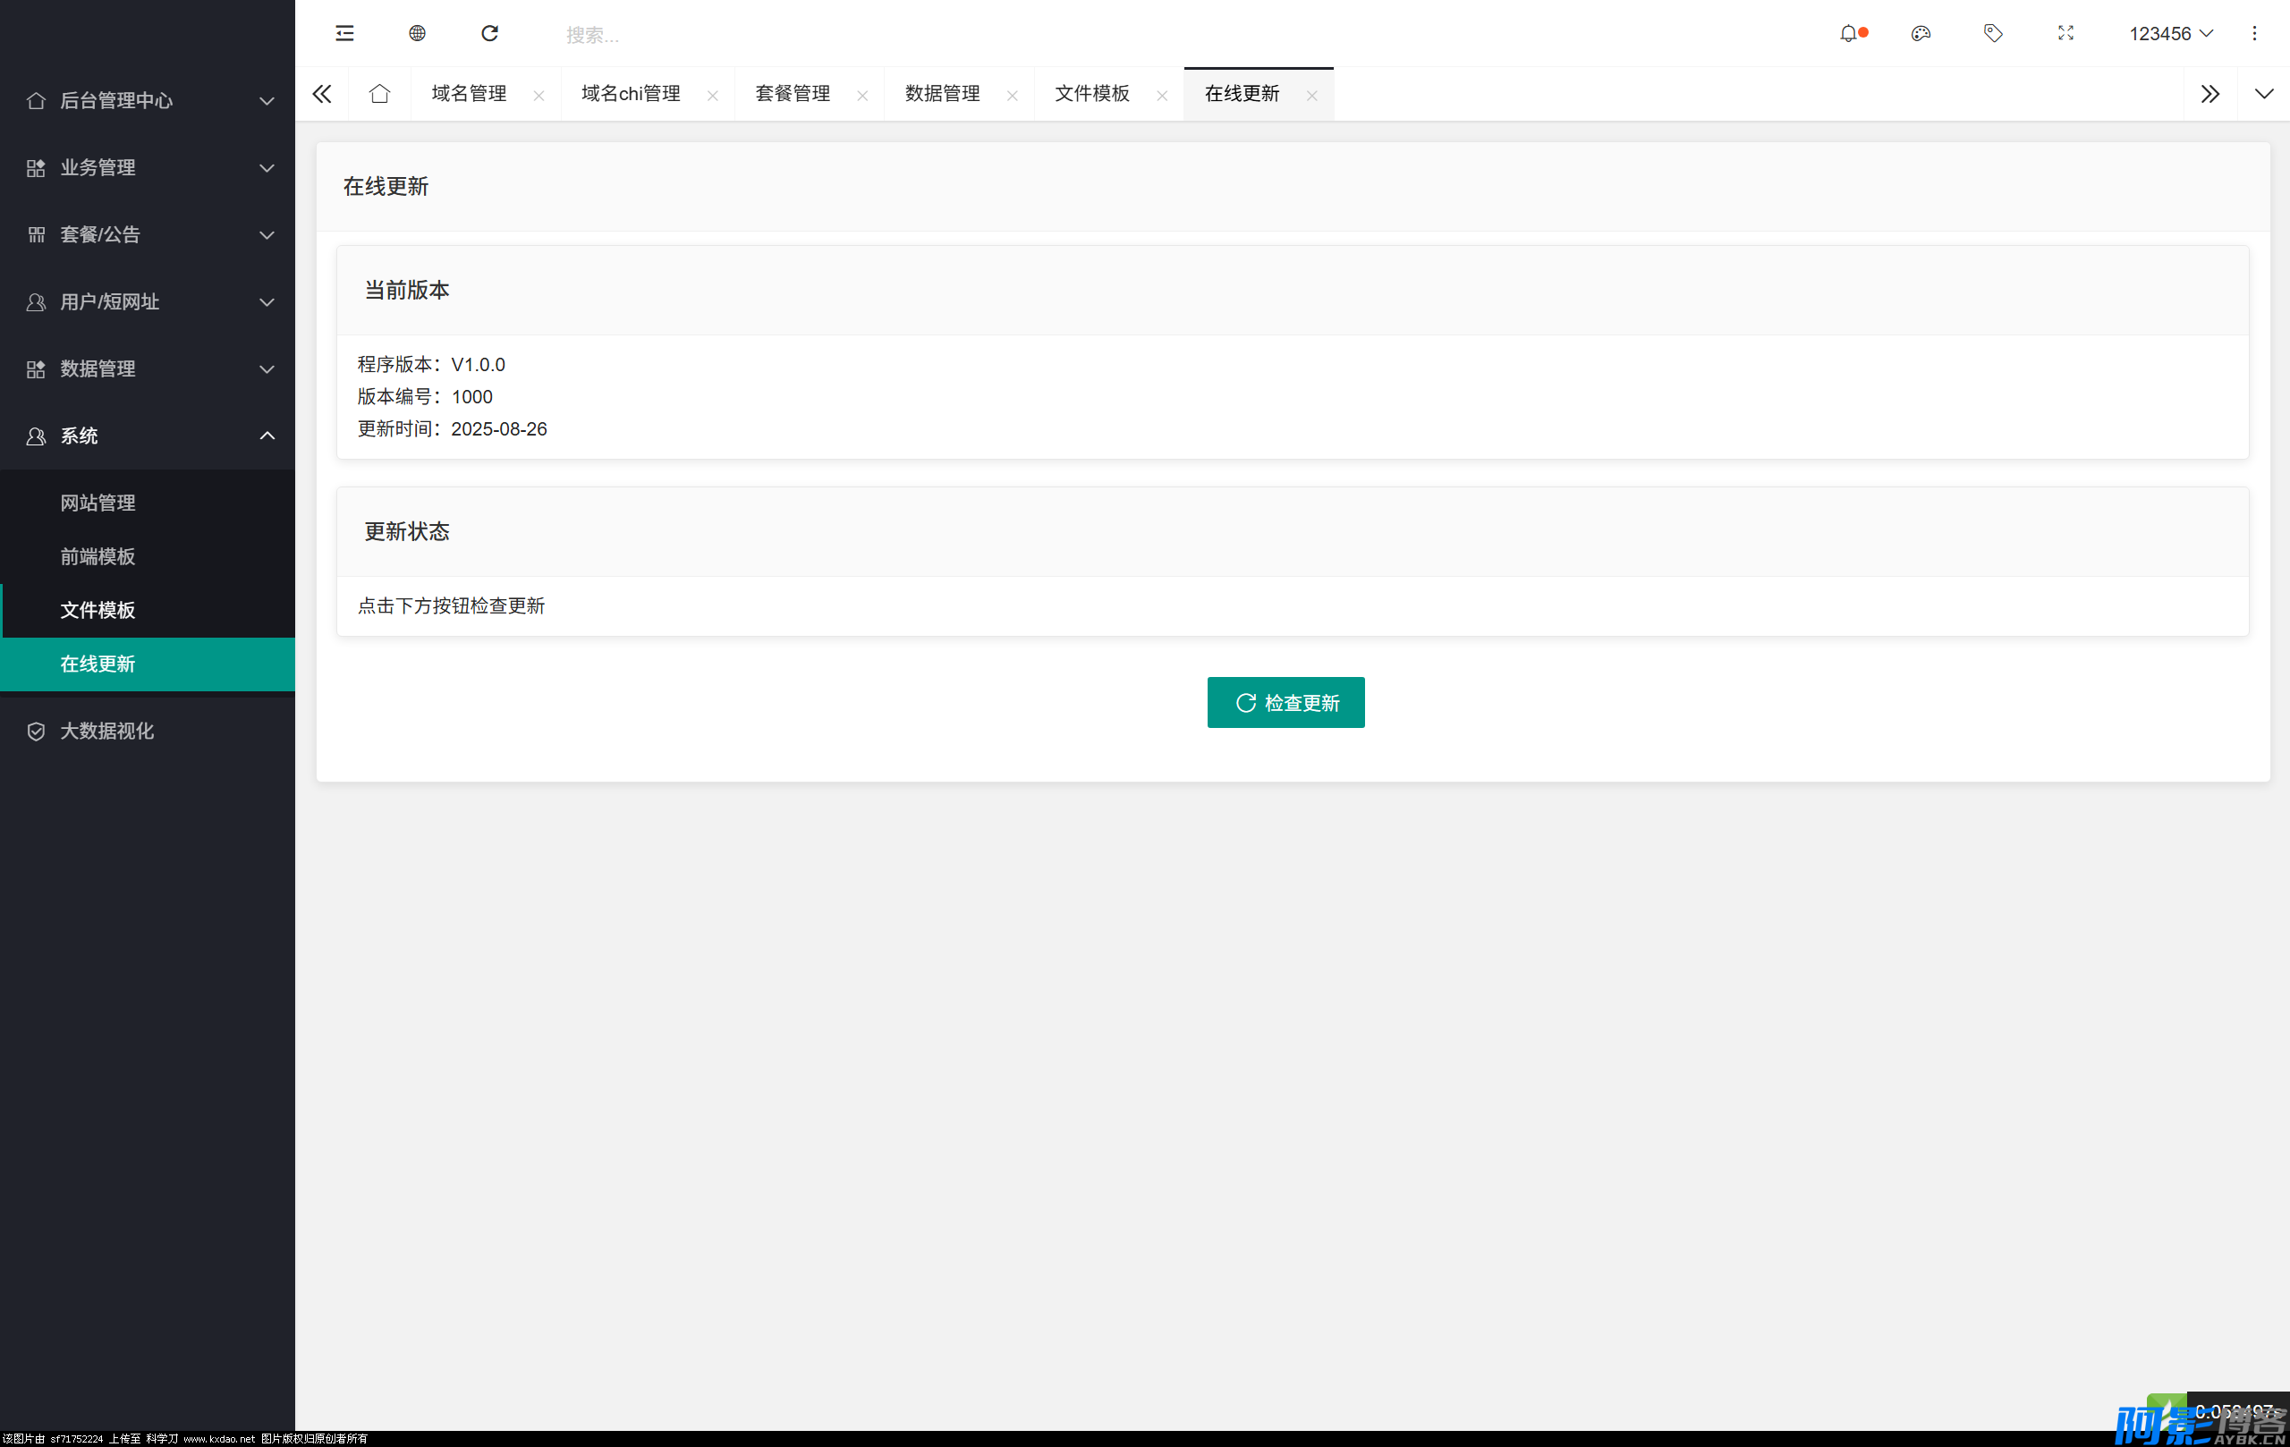Click the globe website icon
The height and width of the screenshot is (1447, 2290).
[417, 33]
